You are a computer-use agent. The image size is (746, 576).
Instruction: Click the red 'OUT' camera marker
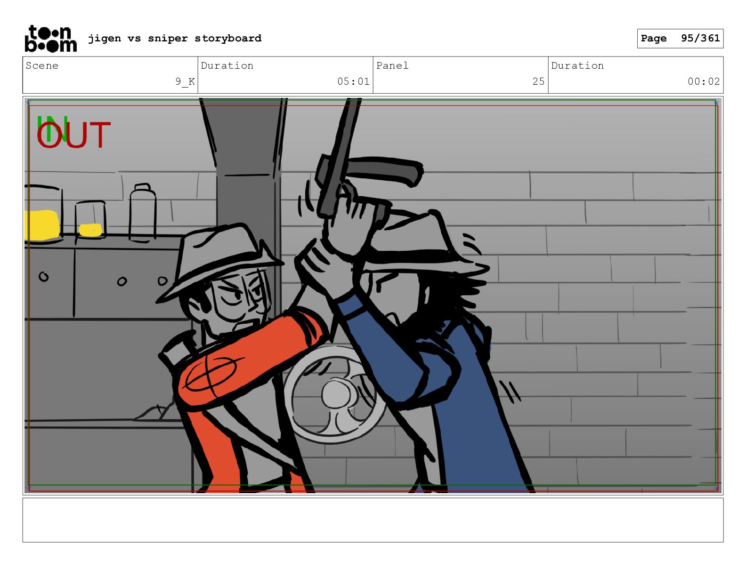73,135
